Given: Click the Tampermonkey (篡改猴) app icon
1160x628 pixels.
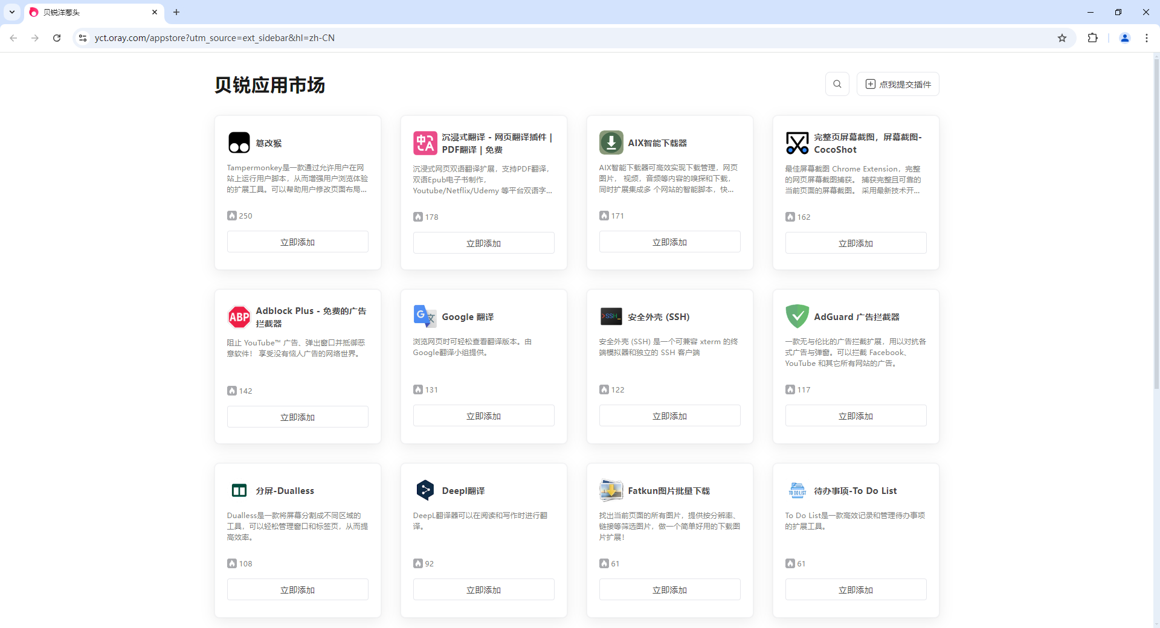Looking at the screenshot, I should (239, 143).
